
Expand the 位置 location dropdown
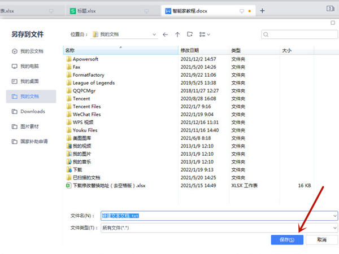[154, 34]
